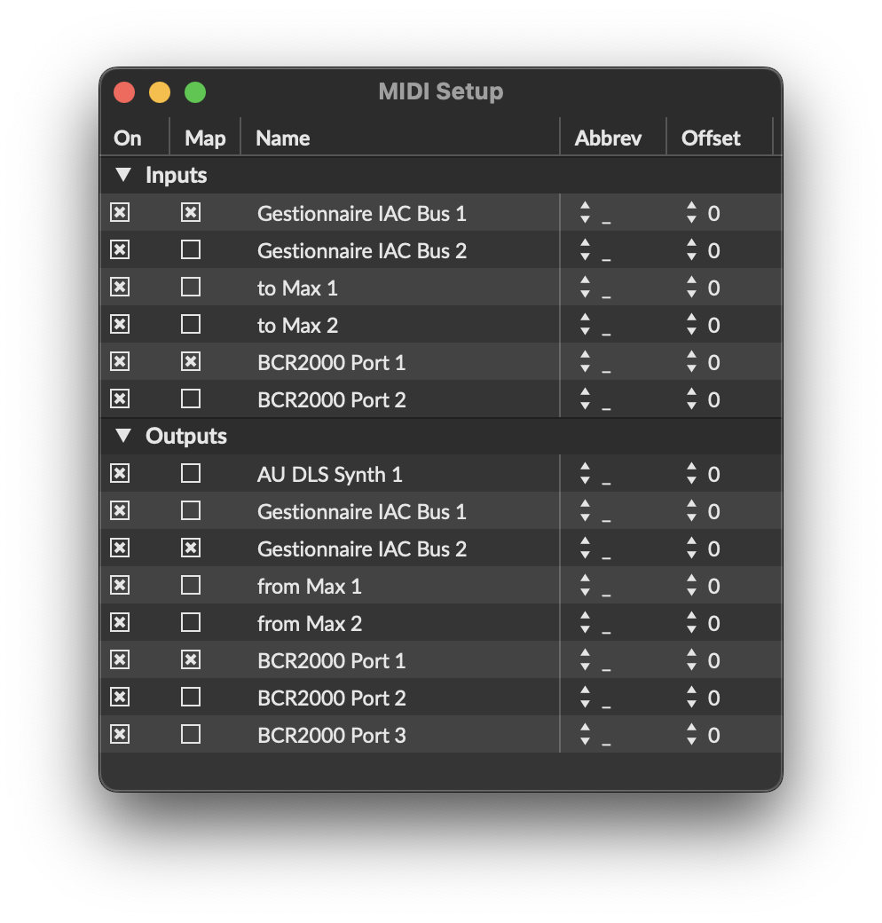
Task: Enable Map for AU DLS Synth 1
Action: click(191, 473)
